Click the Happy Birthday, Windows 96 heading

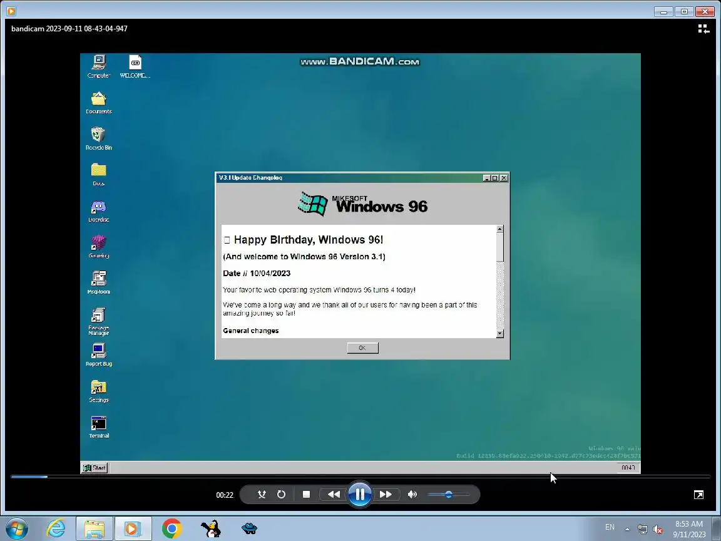pyautogui.click(x=309, y=240)
